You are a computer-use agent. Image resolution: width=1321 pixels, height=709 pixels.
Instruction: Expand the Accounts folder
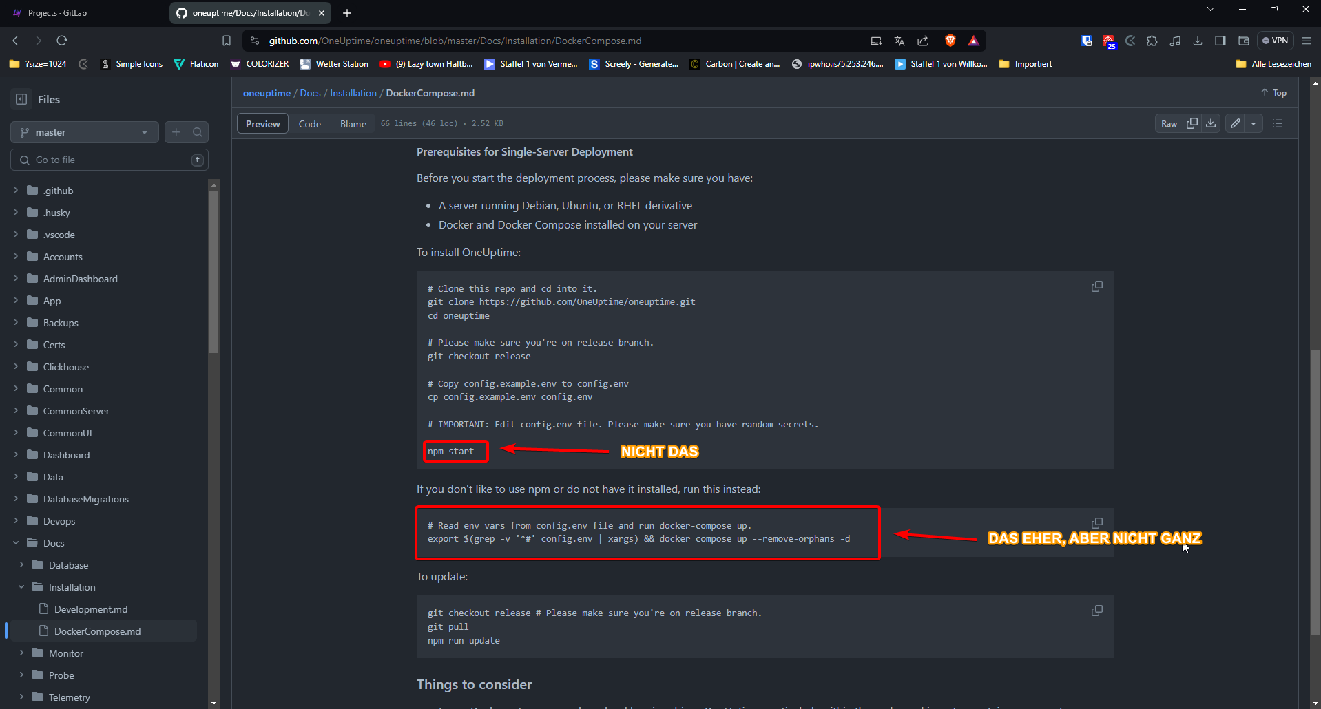[16, 257]
